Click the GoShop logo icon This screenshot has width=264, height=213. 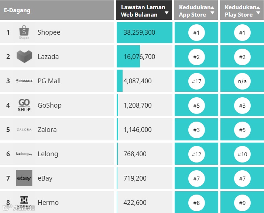24,105
